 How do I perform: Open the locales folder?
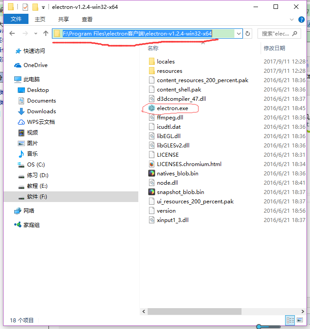165,62
